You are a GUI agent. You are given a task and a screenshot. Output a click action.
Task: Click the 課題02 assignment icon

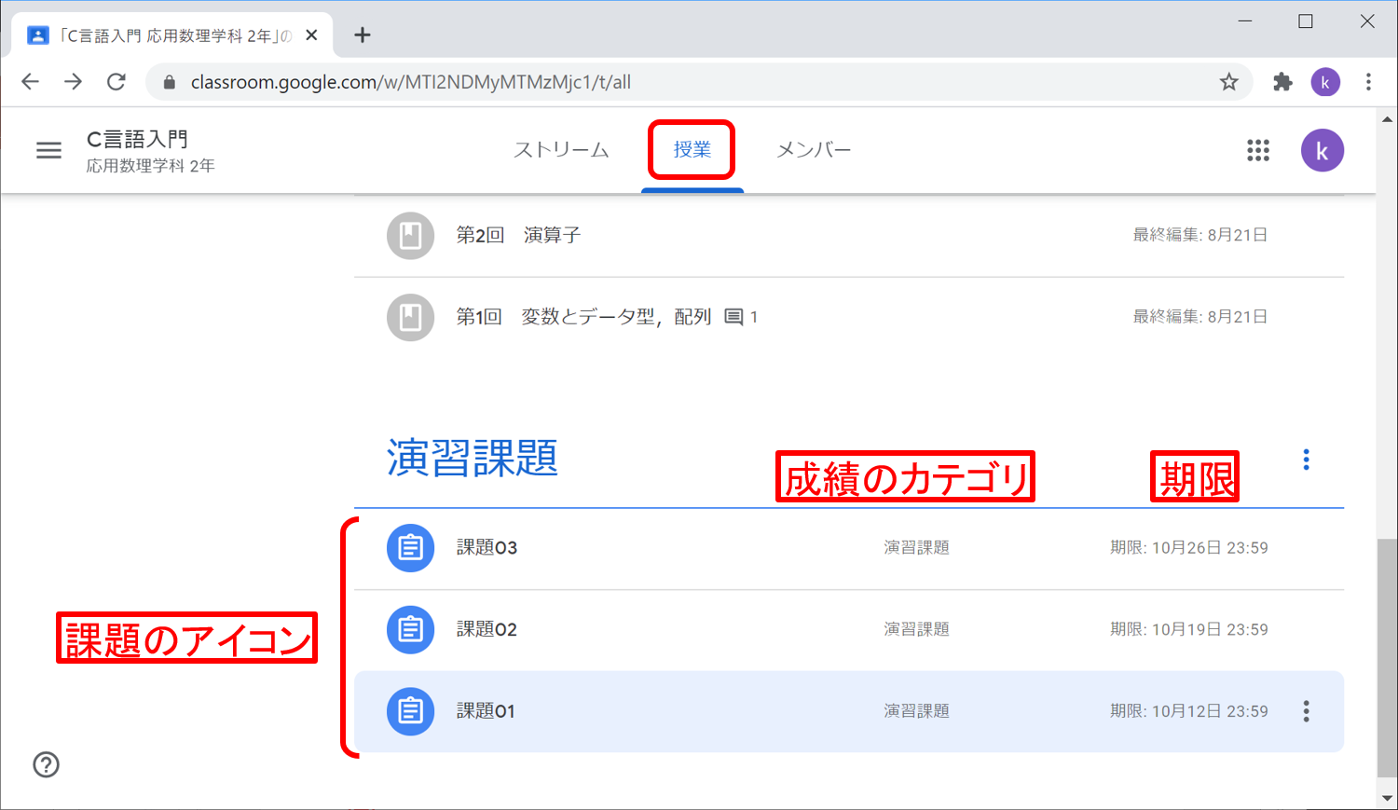(410, 629)
